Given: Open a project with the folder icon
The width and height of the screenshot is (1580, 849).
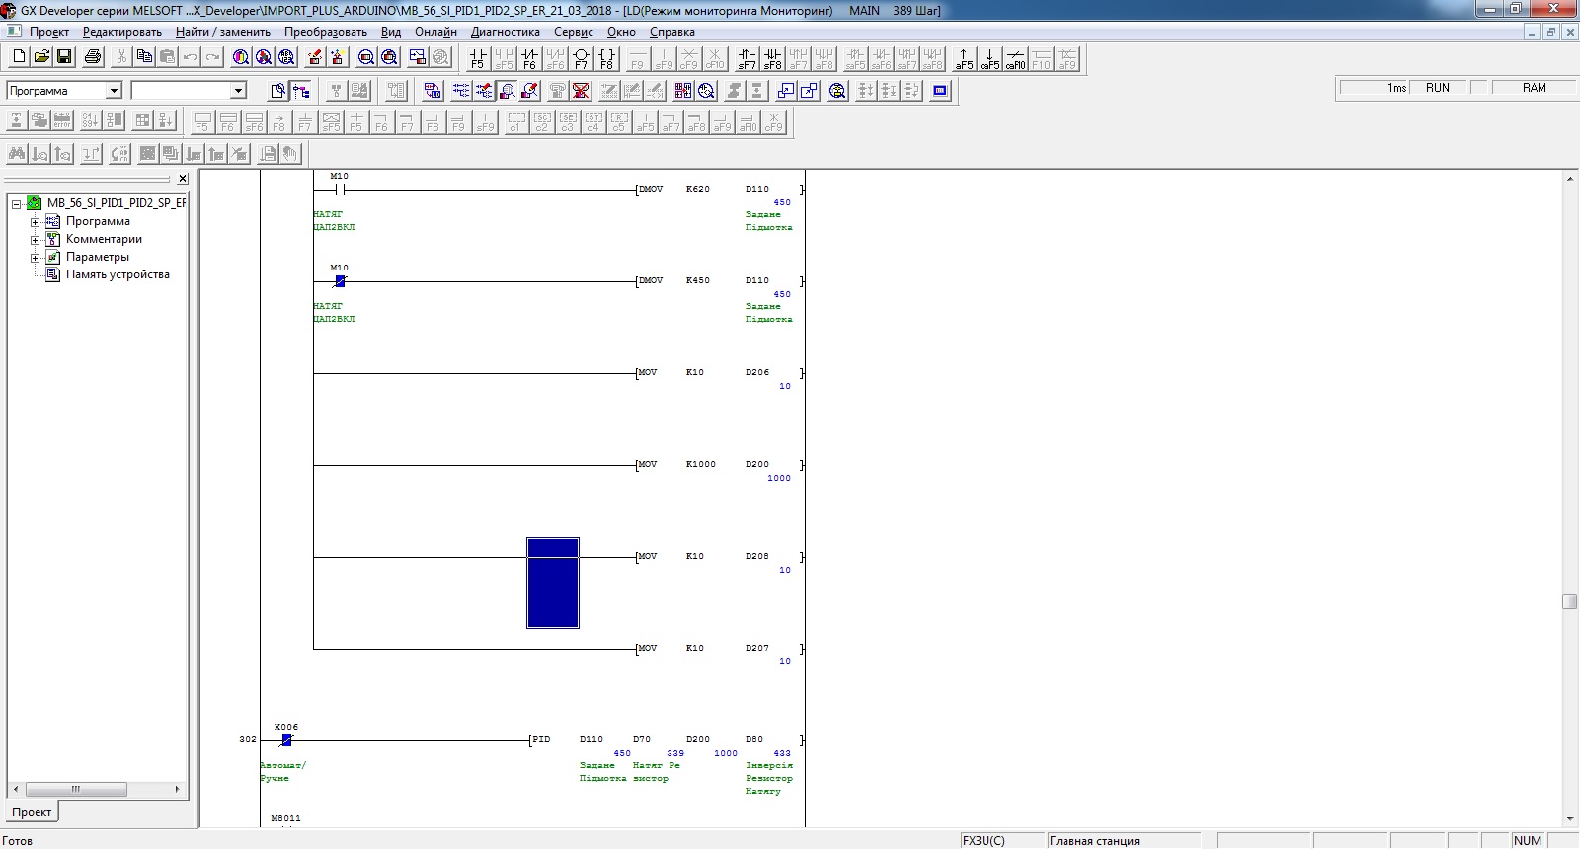Looking at the screenshot, I should 41,57.
